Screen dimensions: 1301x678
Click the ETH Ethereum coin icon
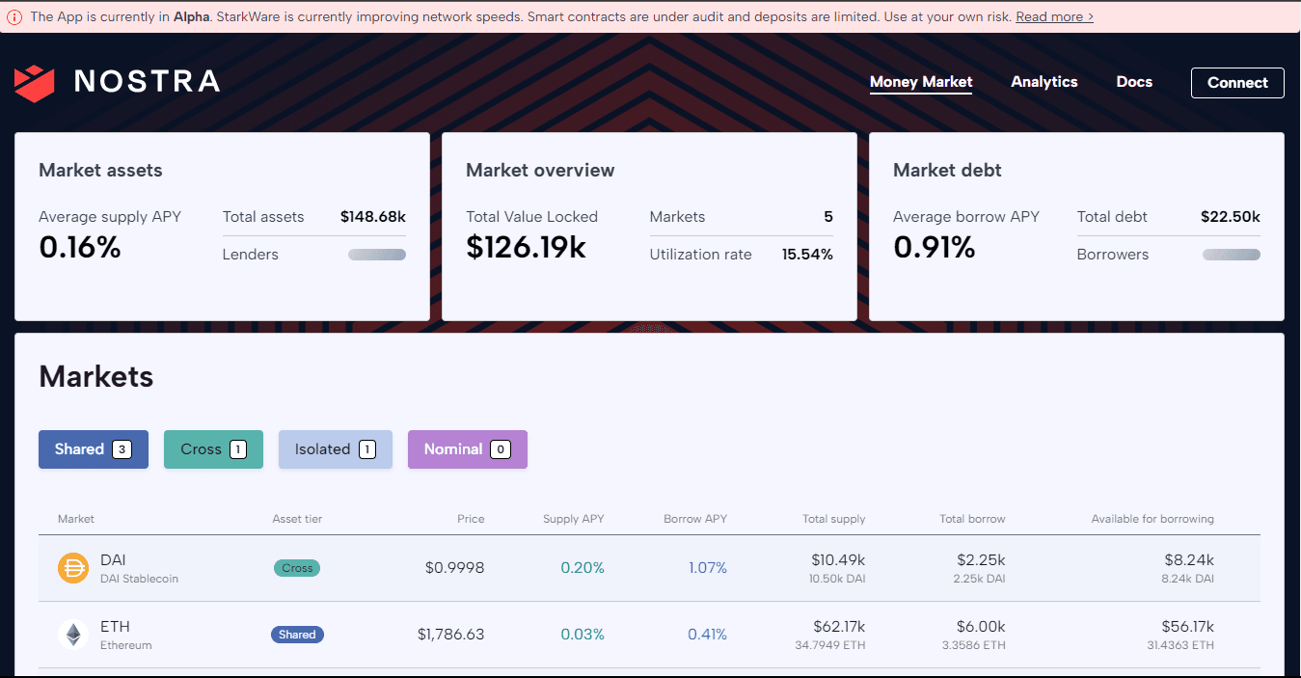73,635
